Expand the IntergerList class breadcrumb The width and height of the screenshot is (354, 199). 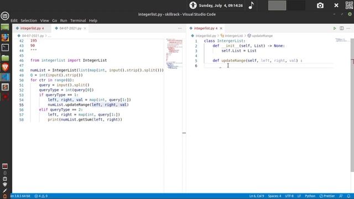tap(233, 36)
